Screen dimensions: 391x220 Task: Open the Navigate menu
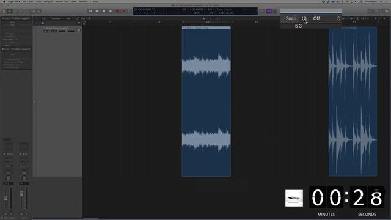48,1
